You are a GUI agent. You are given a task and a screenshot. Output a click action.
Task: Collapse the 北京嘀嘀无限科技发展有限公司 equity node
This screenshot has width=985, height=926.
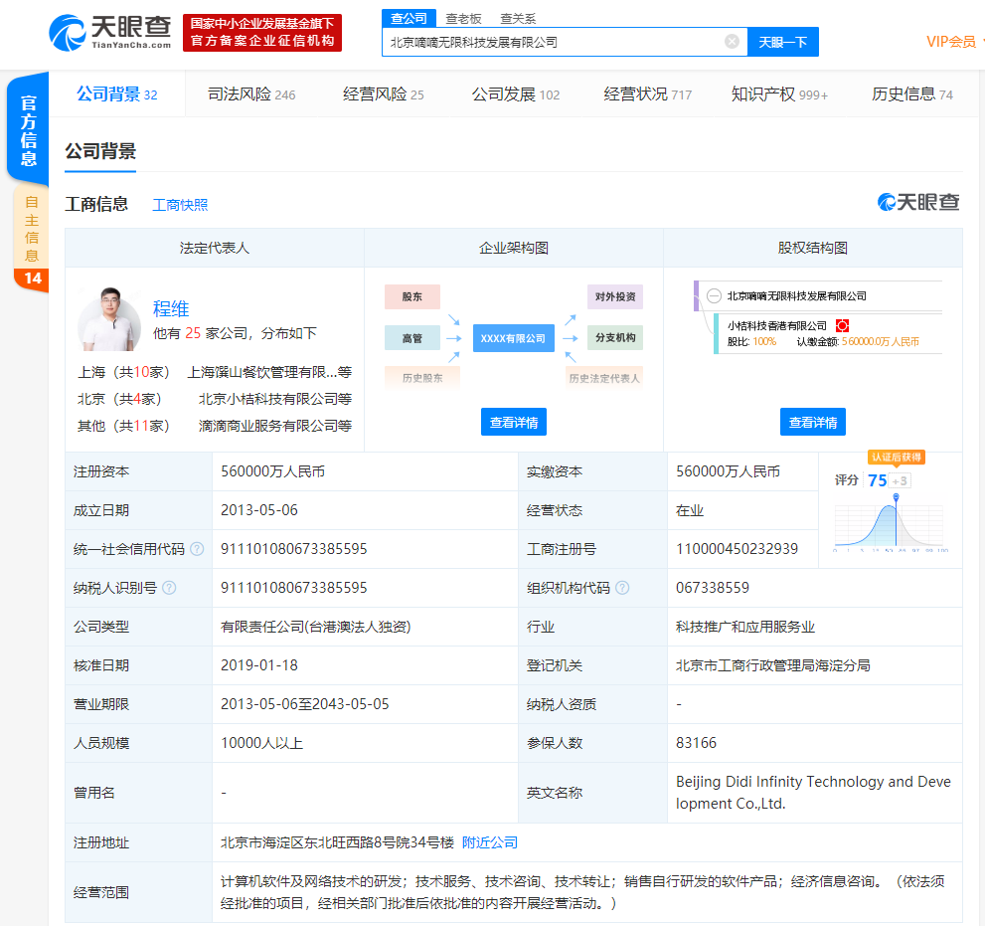pos(714,295)
